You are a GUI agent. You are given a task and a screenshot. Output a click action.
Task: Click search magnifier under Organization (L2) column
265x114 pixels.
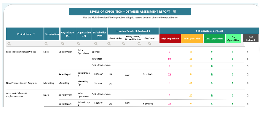[x=63, y=44]
